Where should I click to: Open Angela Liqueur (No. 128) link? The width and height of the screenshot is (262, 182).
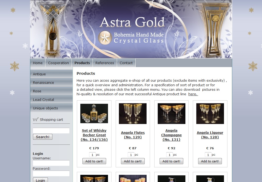pos(210,135)
